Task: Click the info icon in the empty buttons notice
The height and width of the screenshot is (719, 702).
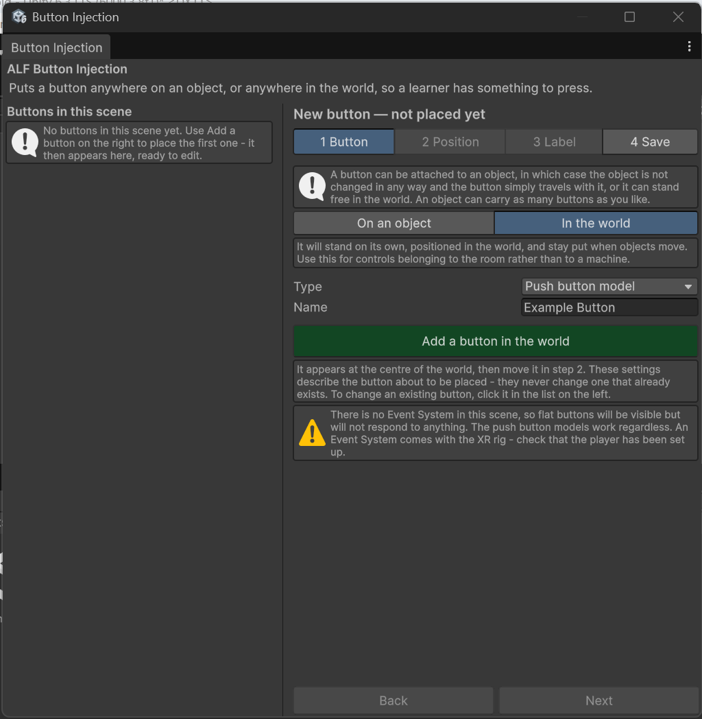Action: [x=25, y=143]
